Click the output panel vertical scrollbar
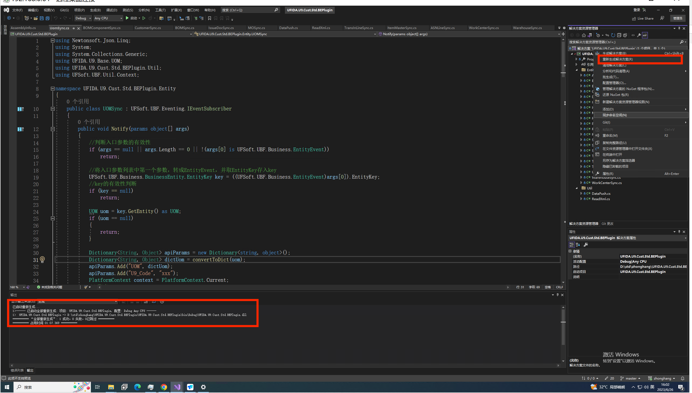The width and height of the screenshot is (692, 393). coord(563,328)
